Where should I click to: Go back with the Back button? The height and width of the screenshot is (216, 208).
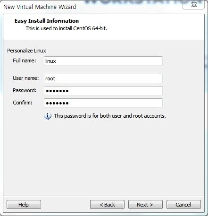[107, 205]
